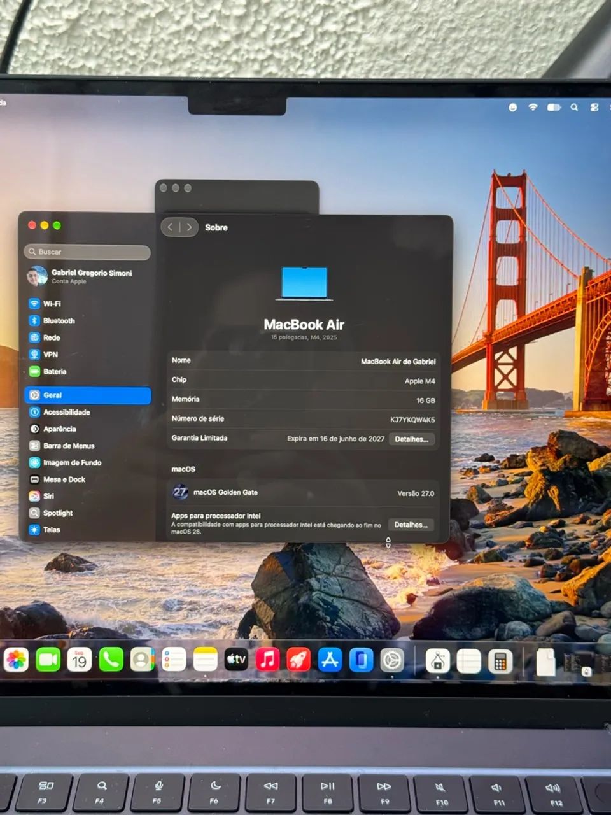Open Photos from the Dock
The height and width of the screenshot is (815, 611).
pyautogui.click(x=17, y=660)
